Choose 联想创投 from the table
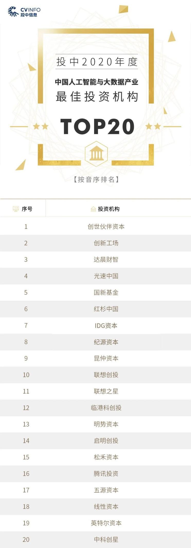This screenshot has width=191, height=548. pos(106,375)
